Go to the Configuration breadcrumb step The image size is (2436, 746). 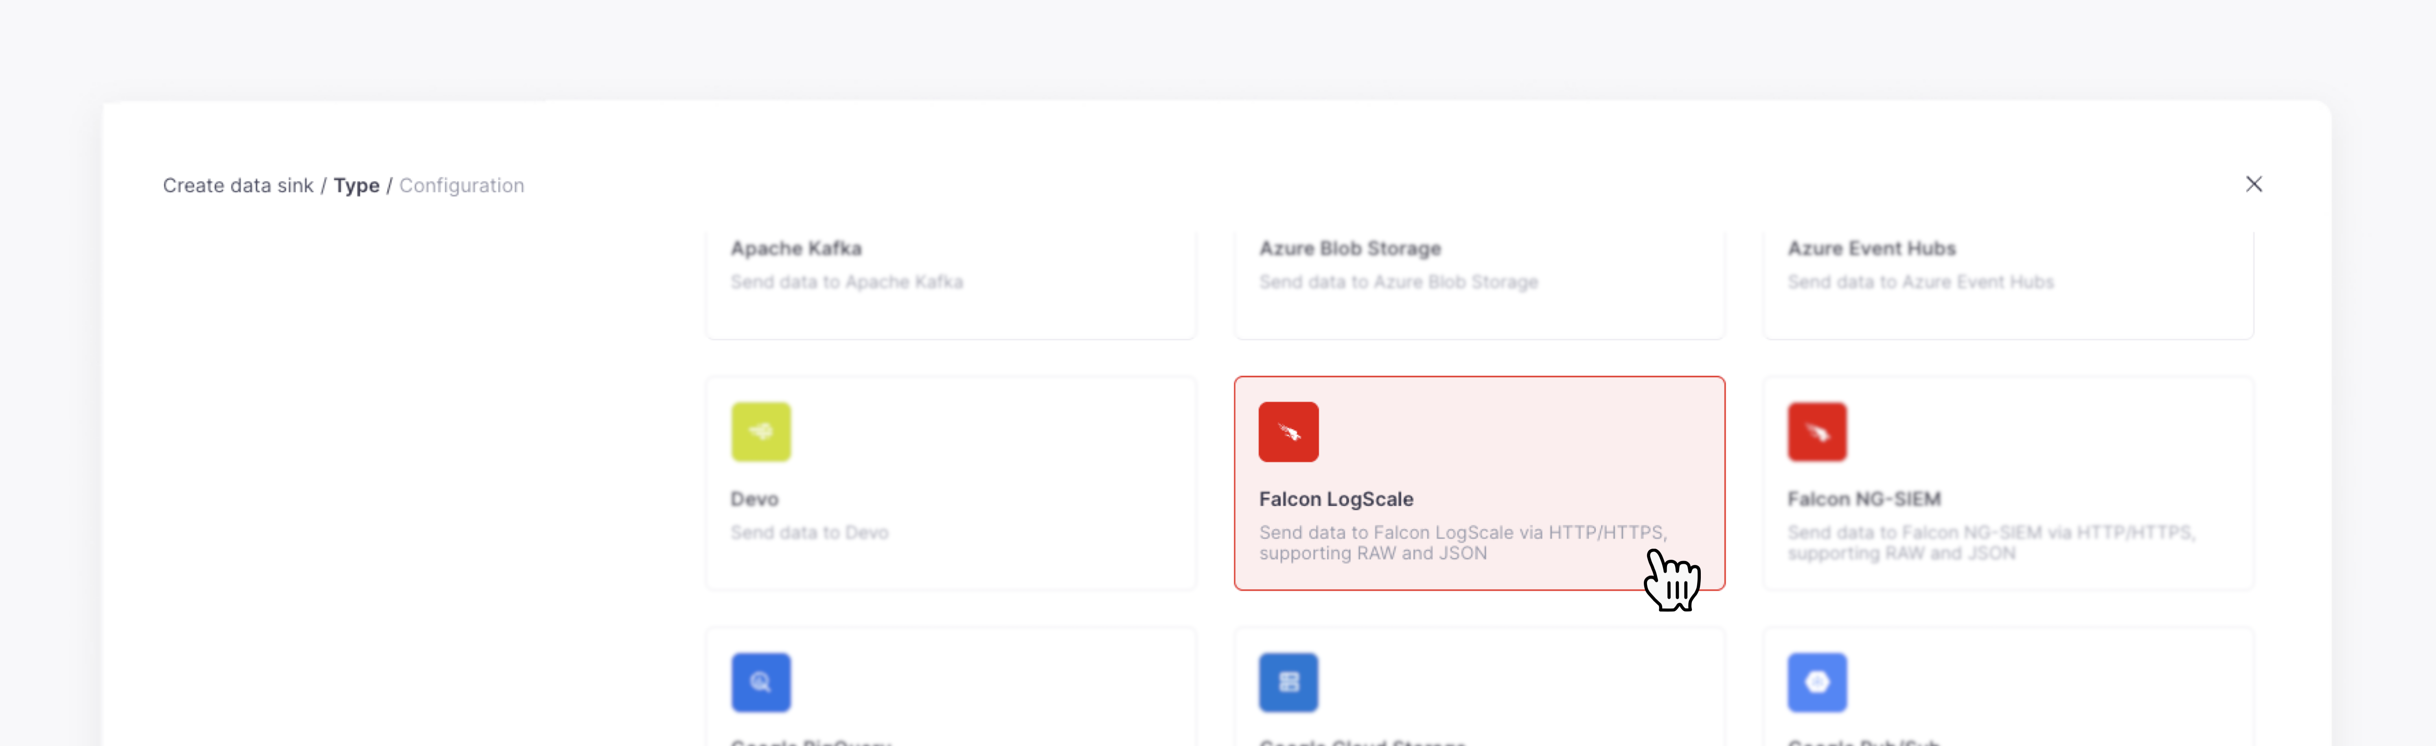click(462, 186)
